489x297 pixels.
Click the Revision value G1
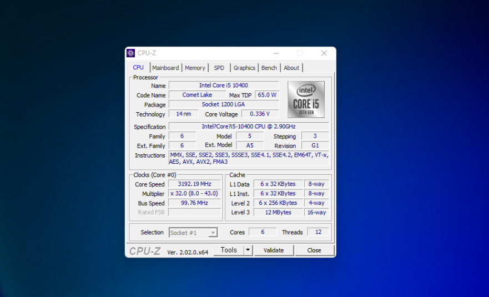pos(315,145)
